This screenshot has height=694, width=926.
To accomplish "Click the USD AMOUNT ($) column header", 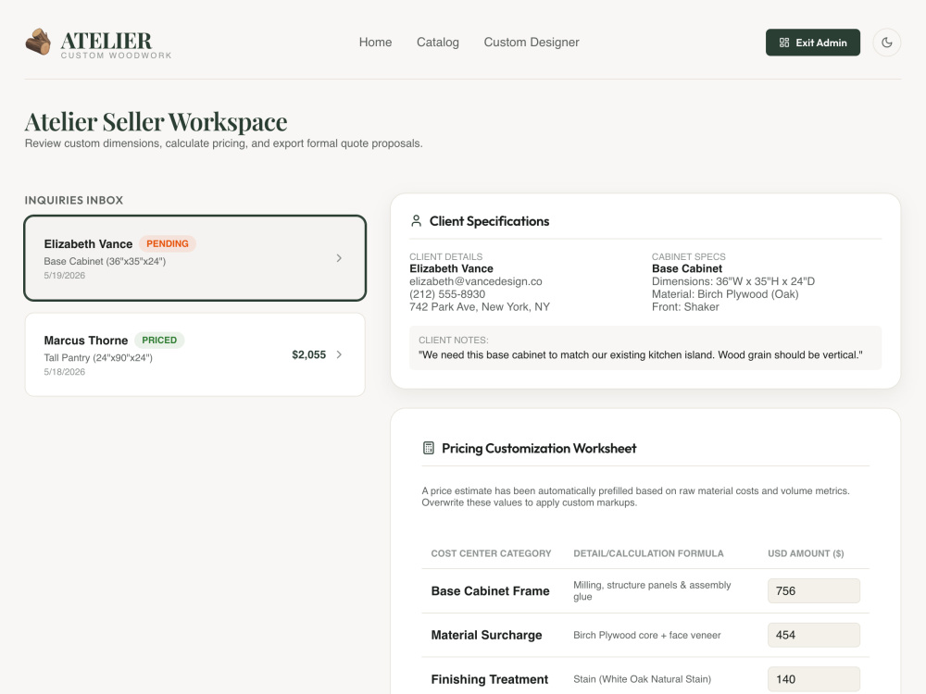I will [806, 553].
